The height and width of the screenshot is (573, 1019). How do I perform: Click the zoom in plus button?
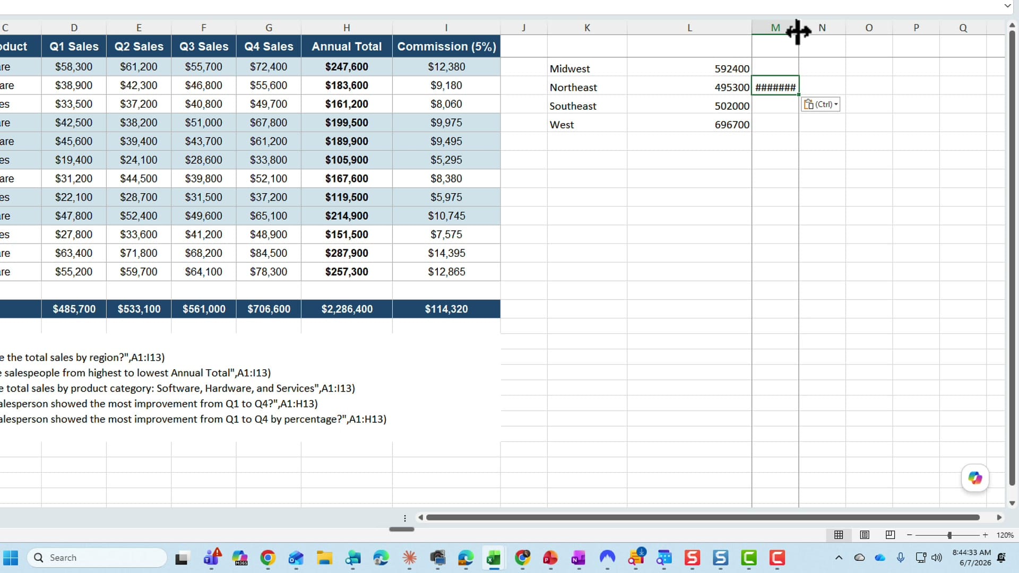coord(986,535)
